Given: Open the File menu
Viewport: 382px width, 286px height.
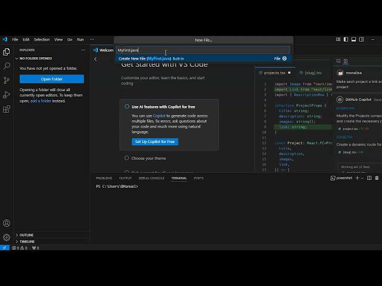Looking at the screenshot, I should 15,39.
